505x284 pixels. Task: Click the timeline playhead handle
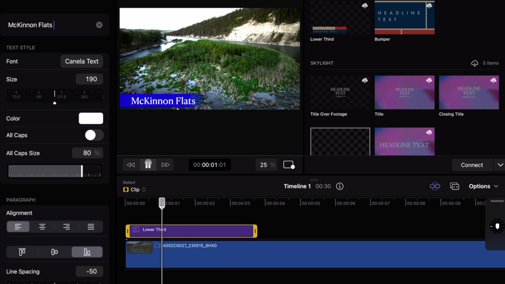[162, 202]
